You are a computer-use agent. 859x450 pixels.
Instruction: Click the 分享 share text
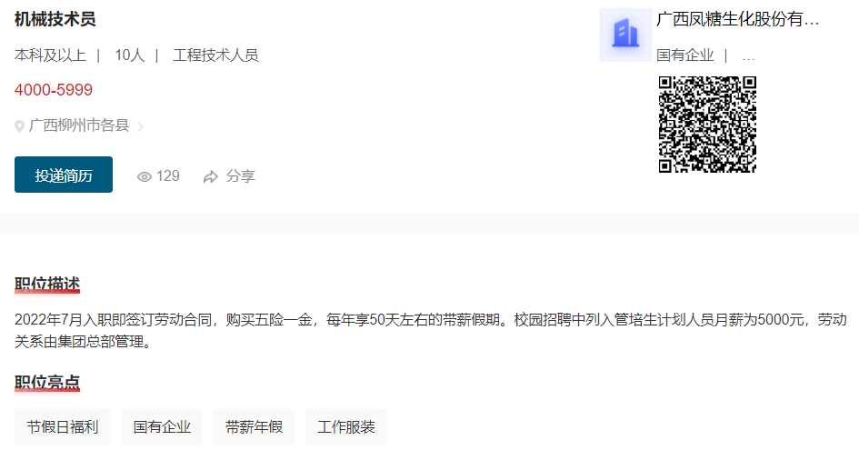(241, 176)
